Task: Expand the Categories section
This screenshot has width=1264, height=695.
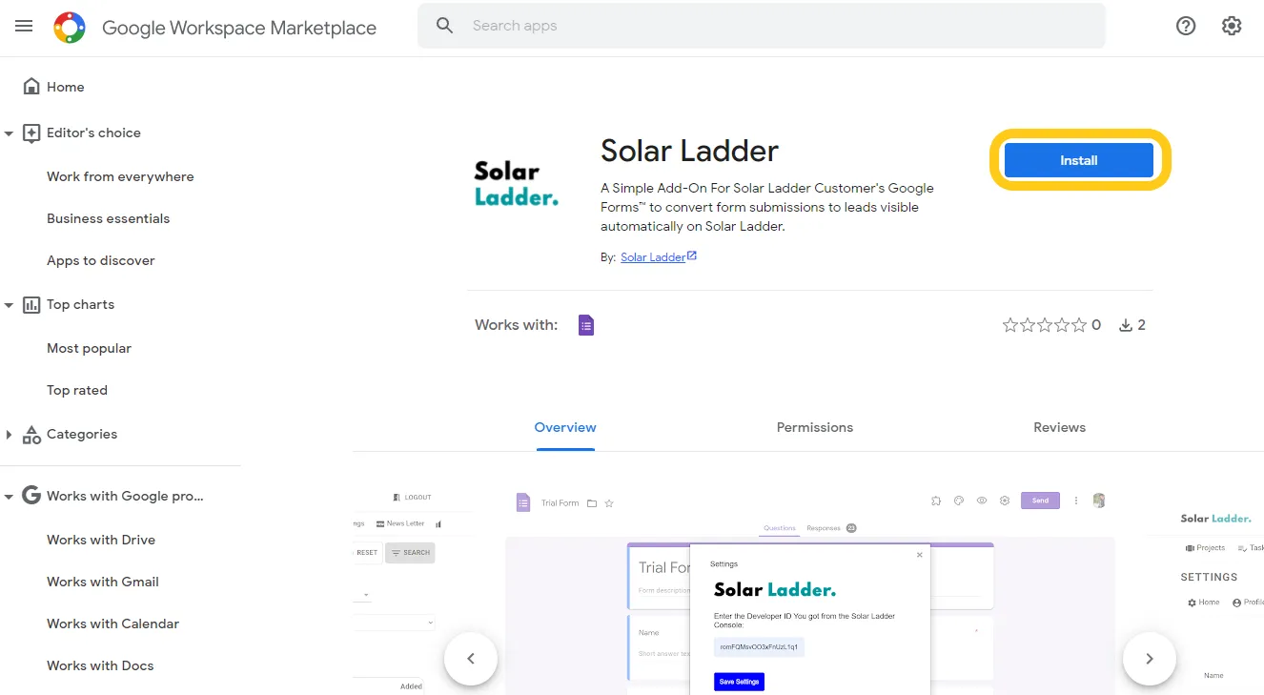Action: 9,435
